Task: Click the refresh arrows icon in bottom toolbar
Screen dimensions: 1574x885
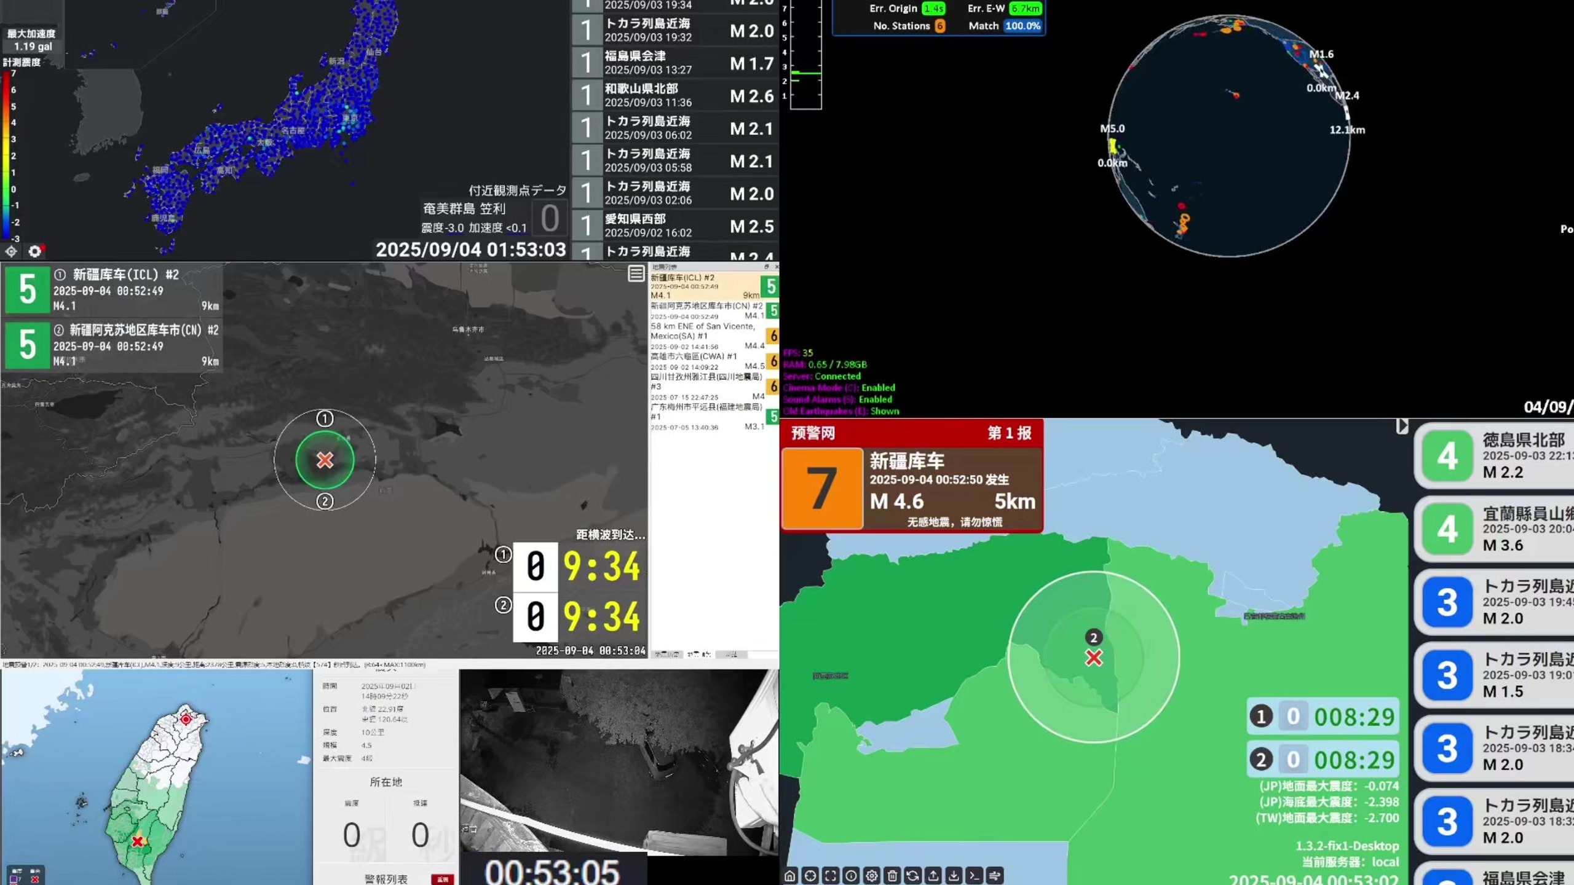Action: [x=913, y=875]
